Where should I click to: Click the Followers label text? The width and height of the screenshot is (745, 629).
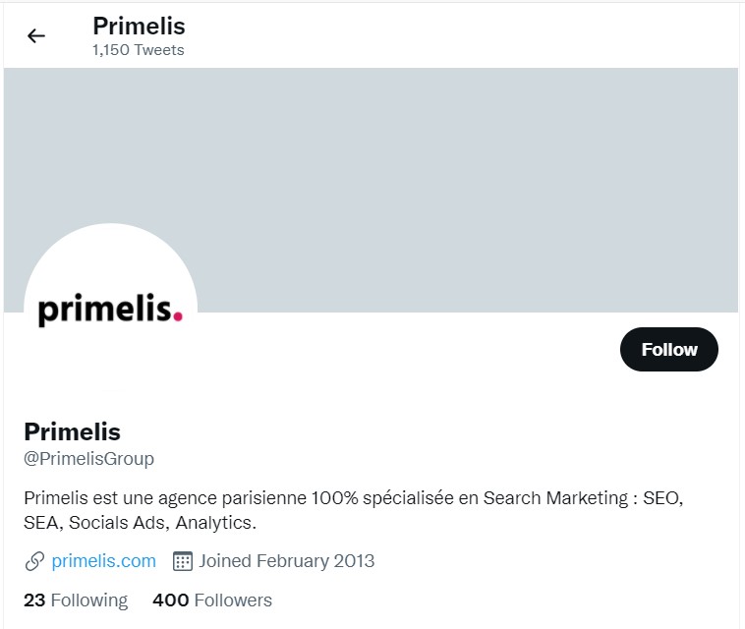pos(233,600)
